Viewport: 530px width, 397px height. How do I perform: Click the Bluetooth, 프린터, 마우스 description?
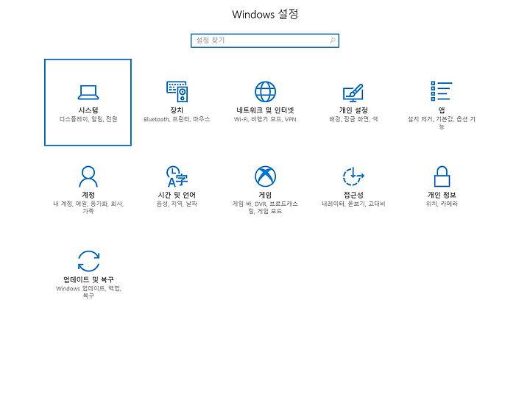click(177, 119)
